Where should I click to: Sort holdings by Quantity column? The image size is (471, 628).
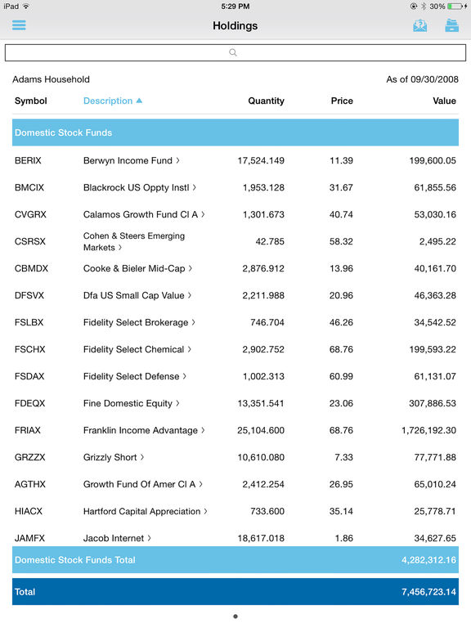point(266,101)
